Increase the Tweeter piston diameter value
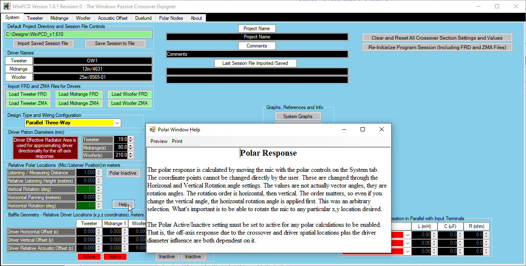Image resolution: width=526 pixels, height=266 pixels. [x=131, y=138]
